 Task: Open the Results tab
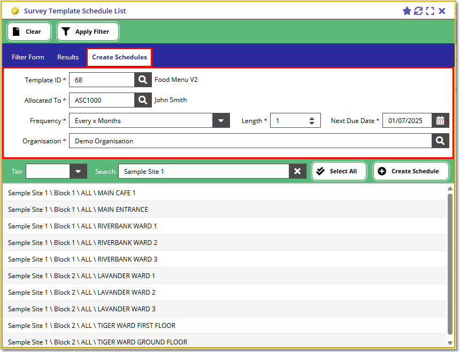pyautogui.click(x=68, y=57)
